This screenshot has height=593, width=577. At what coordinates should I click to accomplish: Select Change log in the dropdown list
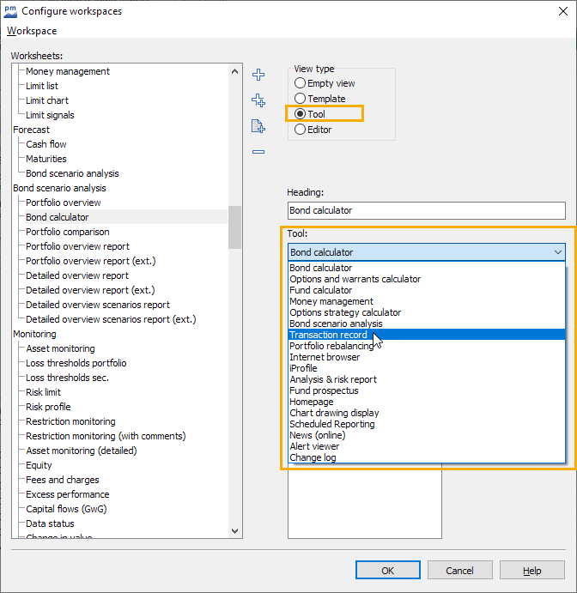point(313,457)
